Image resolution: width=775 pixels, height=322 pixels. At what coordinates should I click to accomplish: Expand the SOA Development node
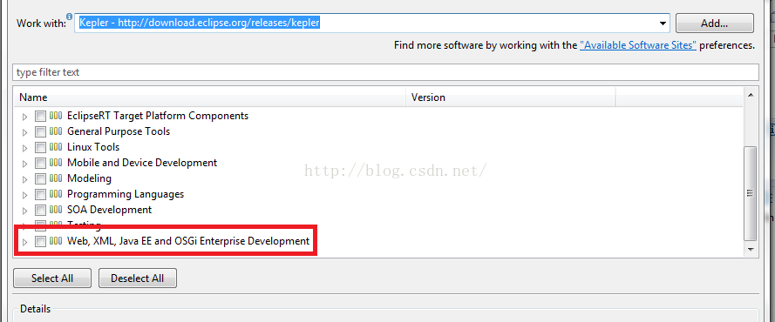pos(24,211)
